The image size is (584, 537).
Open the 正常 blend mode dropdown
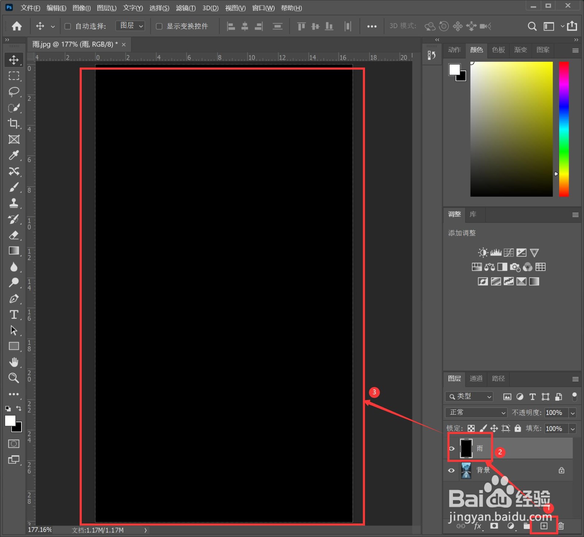click(x=476, y=412)
